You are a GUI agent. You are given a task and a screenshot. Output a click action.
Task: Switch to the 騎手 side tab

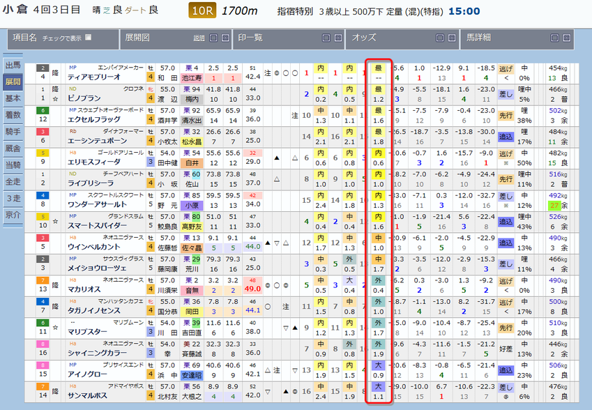point(13,132)
